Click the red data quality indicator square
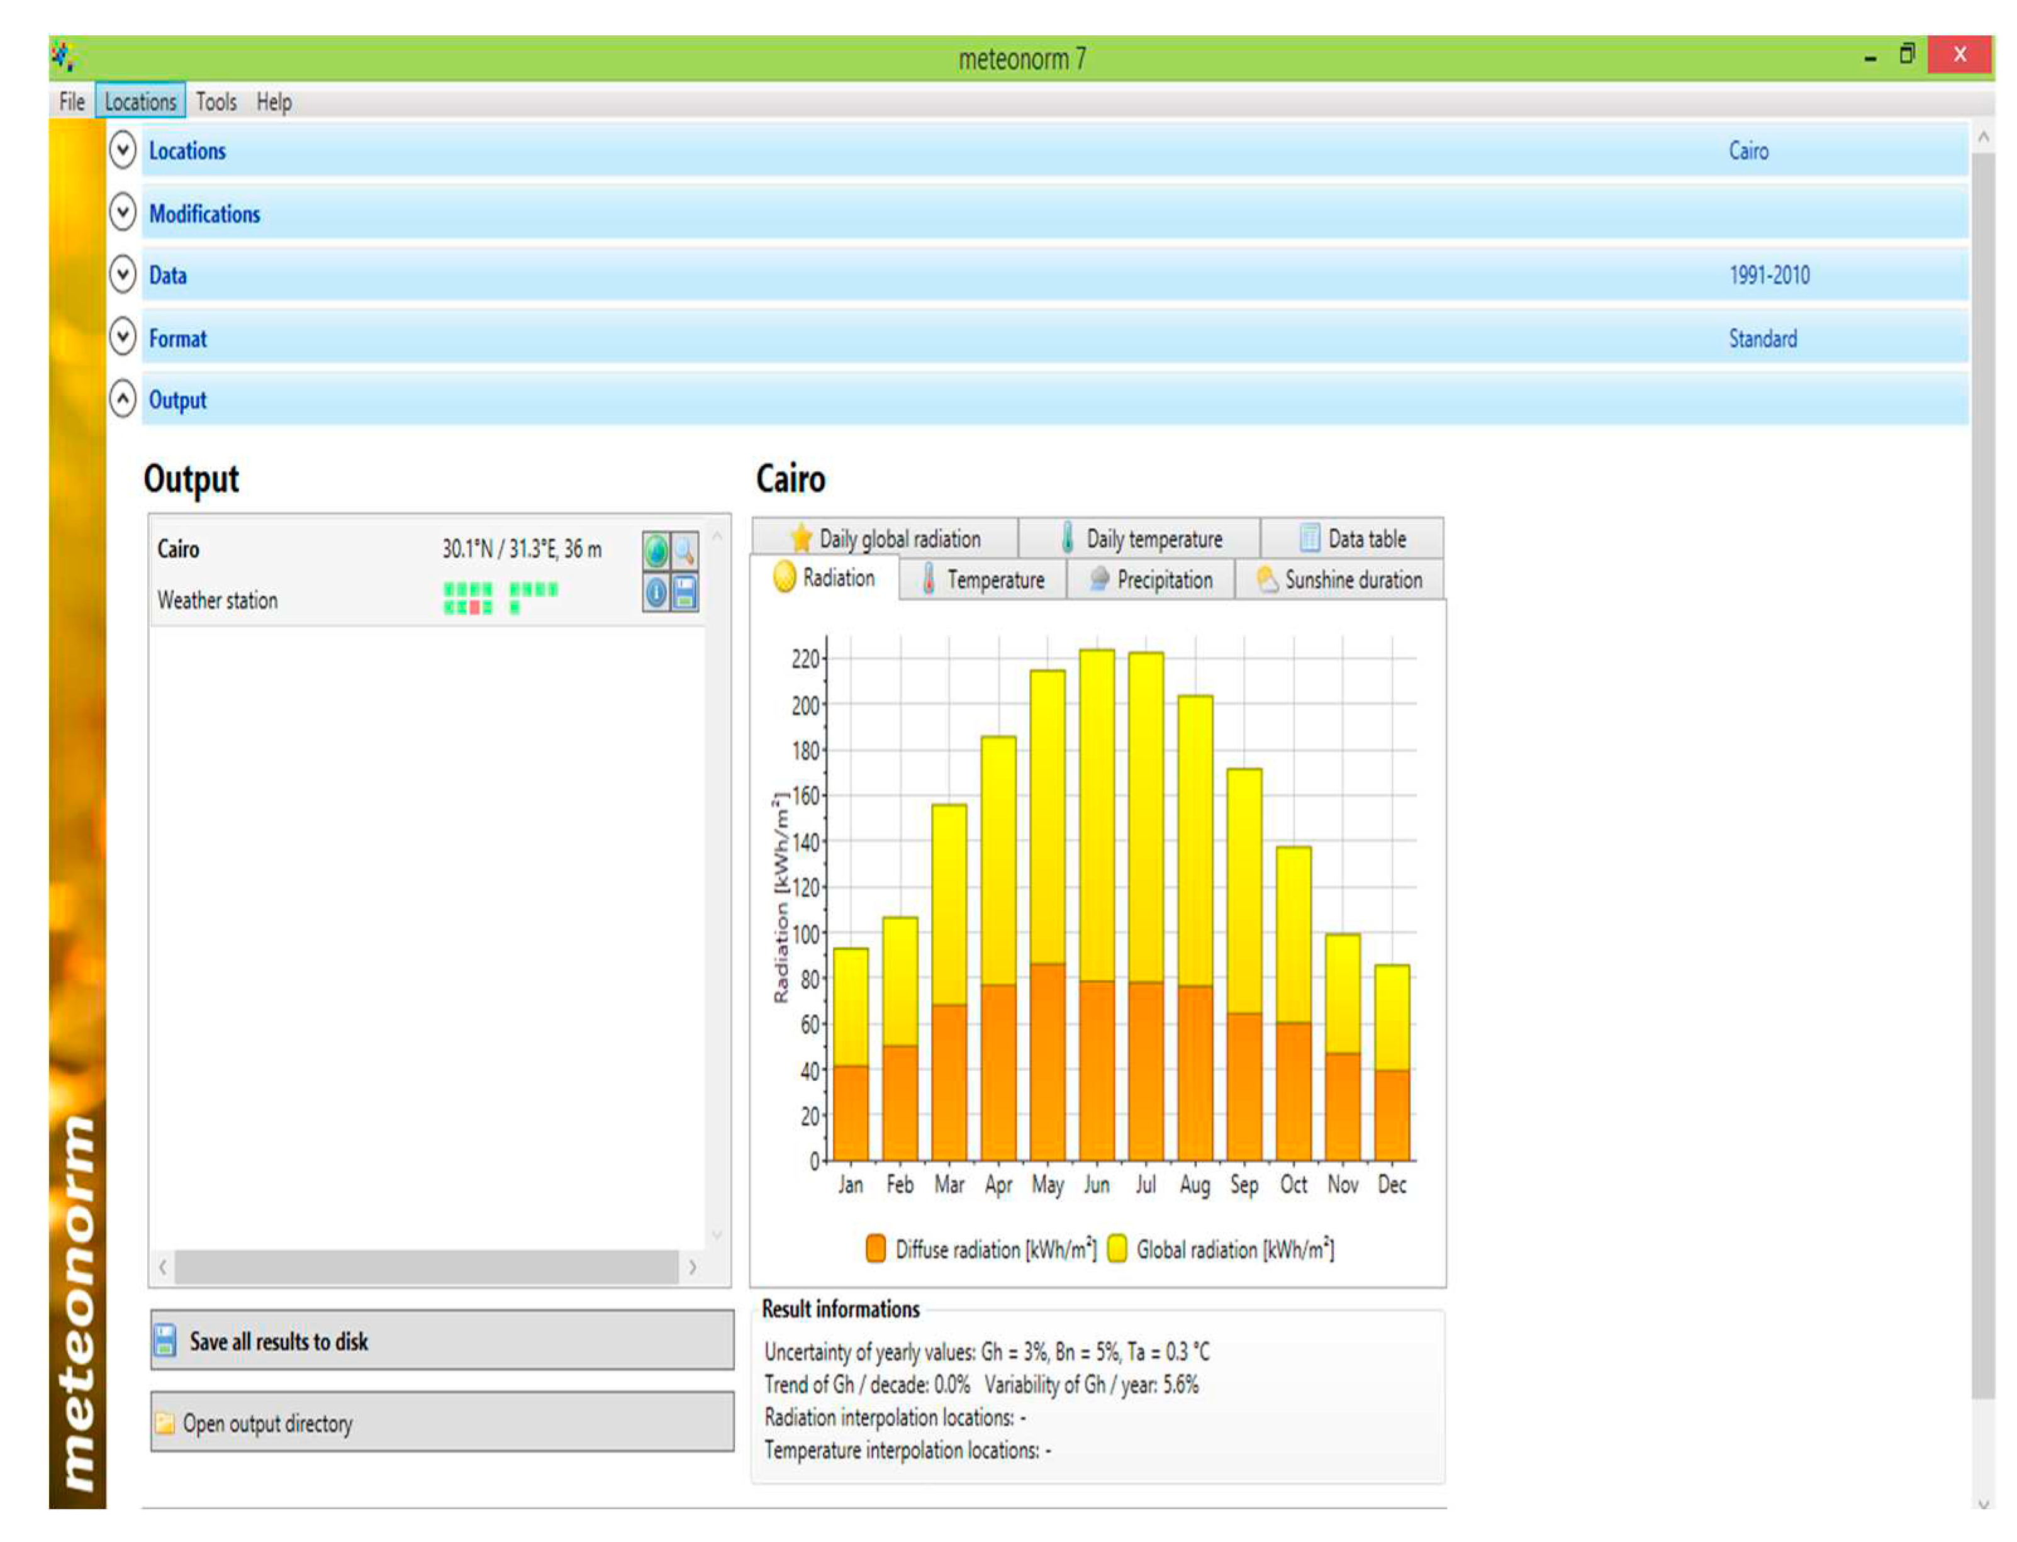The height and width of the screenshot is (1542, 2017). [474, 608]
